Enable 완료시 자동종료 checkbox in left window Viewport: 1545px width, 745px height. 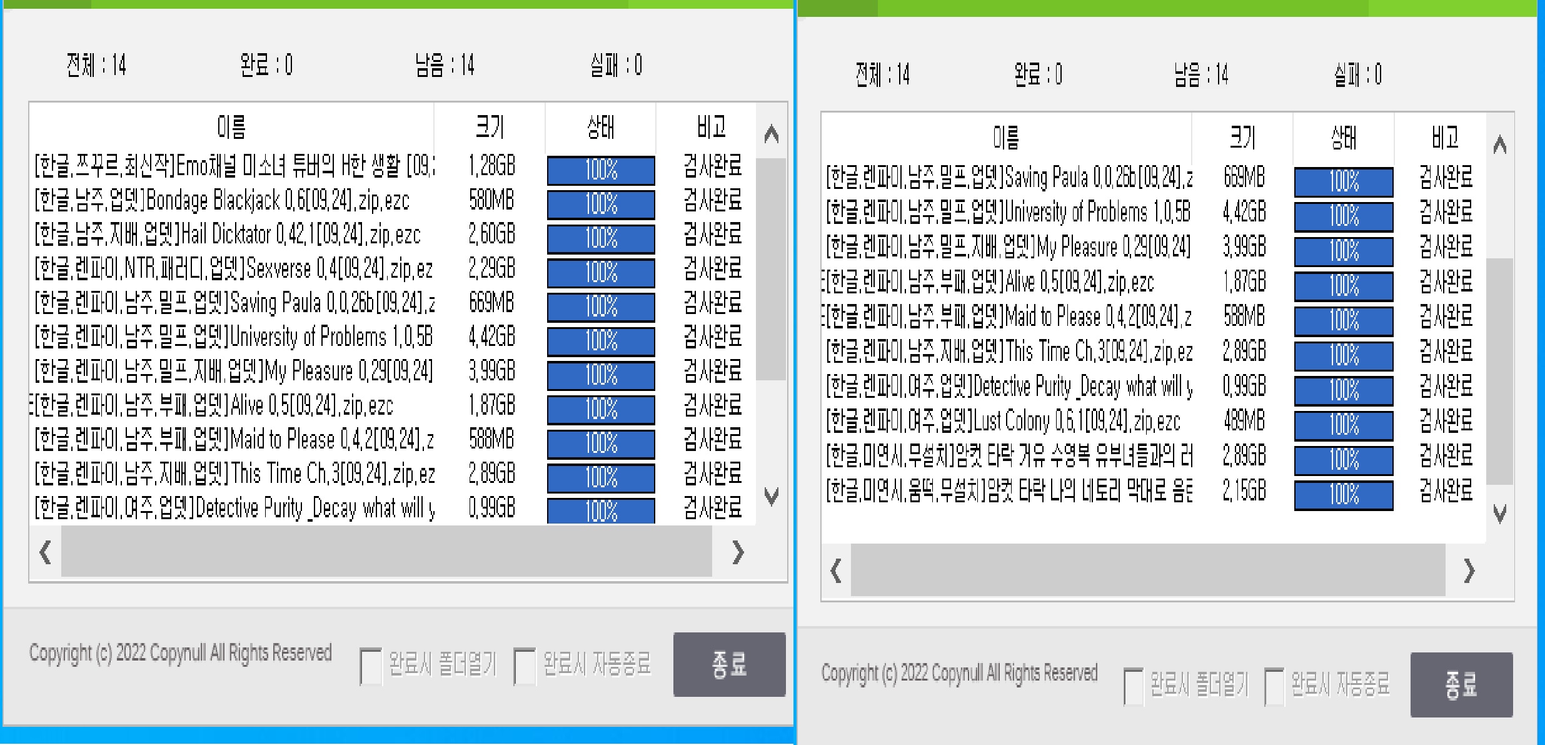pyautogui.click(x=524, y=666)
